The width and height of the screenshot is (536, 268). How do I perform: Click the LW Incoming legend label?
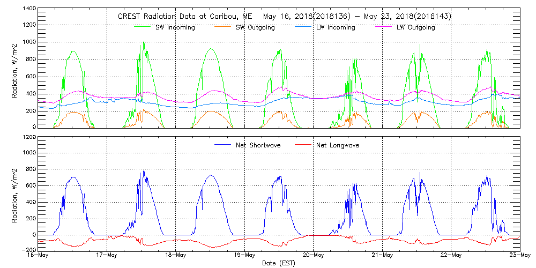click(x=336, y=27)
